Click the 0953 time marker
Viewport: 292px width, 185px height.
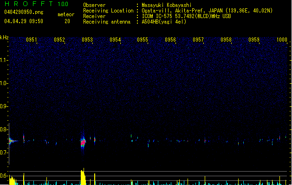click(87, 39)
